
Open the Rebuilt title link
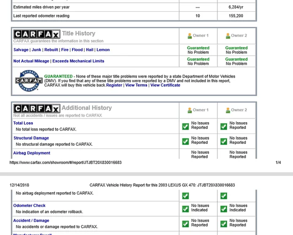click(x=51, y=50)
